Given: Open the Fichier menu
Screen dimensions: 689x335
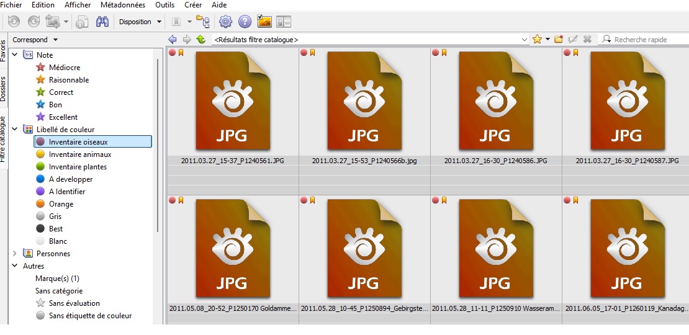Looking at the screenshot, I should 11,5.
